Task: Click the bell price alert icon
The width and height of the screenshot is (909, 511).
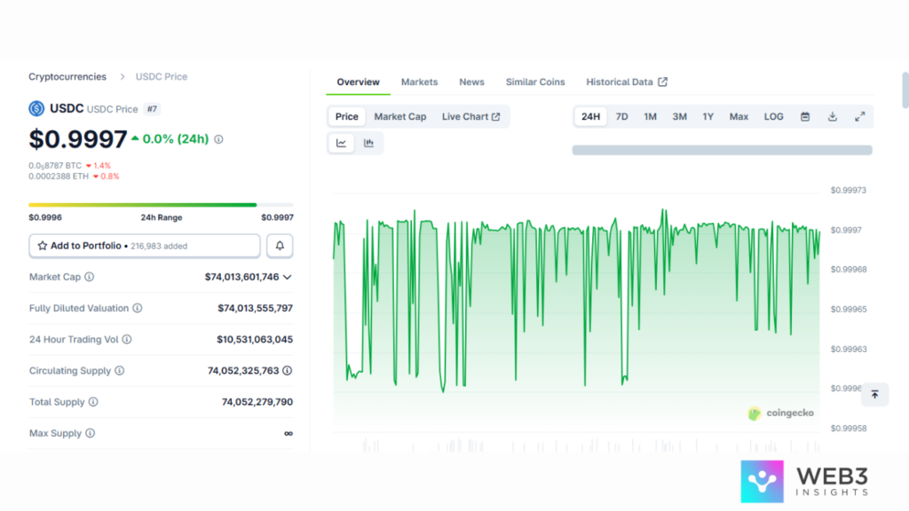Action: click(280, 246)
